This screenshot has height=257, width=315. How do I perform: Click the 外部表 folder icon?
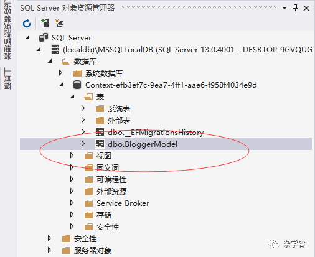[100, 121]
